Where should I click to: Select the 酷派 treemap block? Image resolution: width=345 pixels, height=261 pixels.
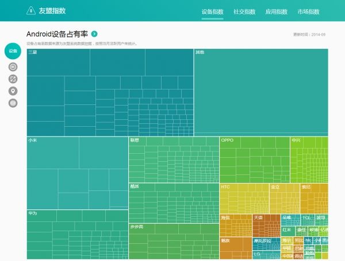pos(174,203)
